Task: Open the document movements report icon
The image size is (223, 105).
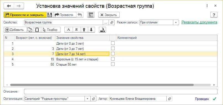Action: [91, 15]
